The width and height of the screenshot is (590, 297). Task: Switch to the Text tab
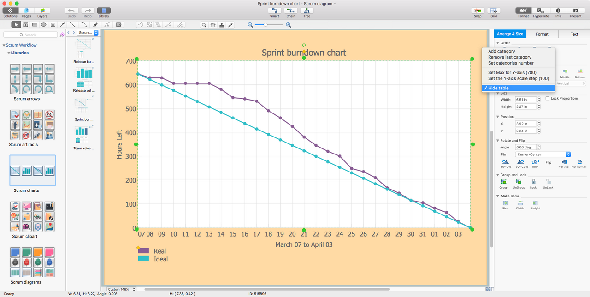[574, 34]
